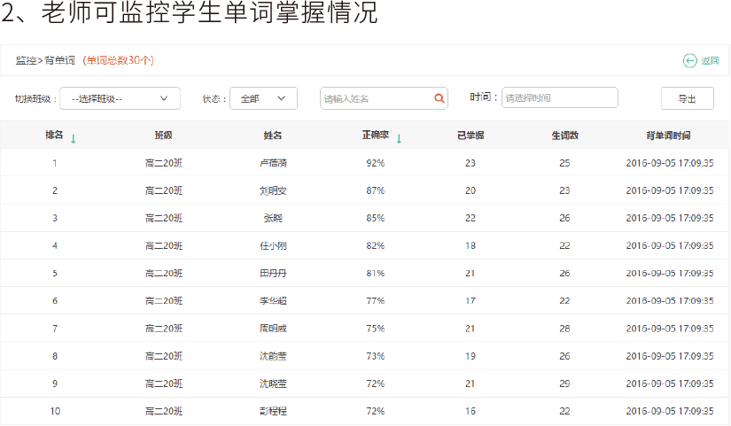The image size is (731, 426).
Task: Select student 卢蓓蒨 in row one
Action: click(x=273, y=163)
